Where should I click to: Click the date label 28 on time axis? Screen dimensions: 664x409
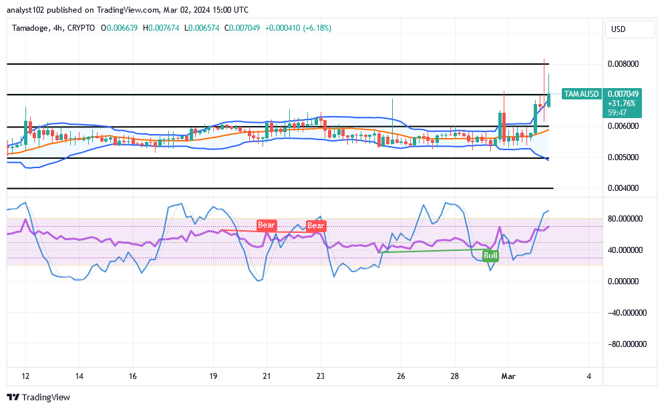tap(454, 376)
